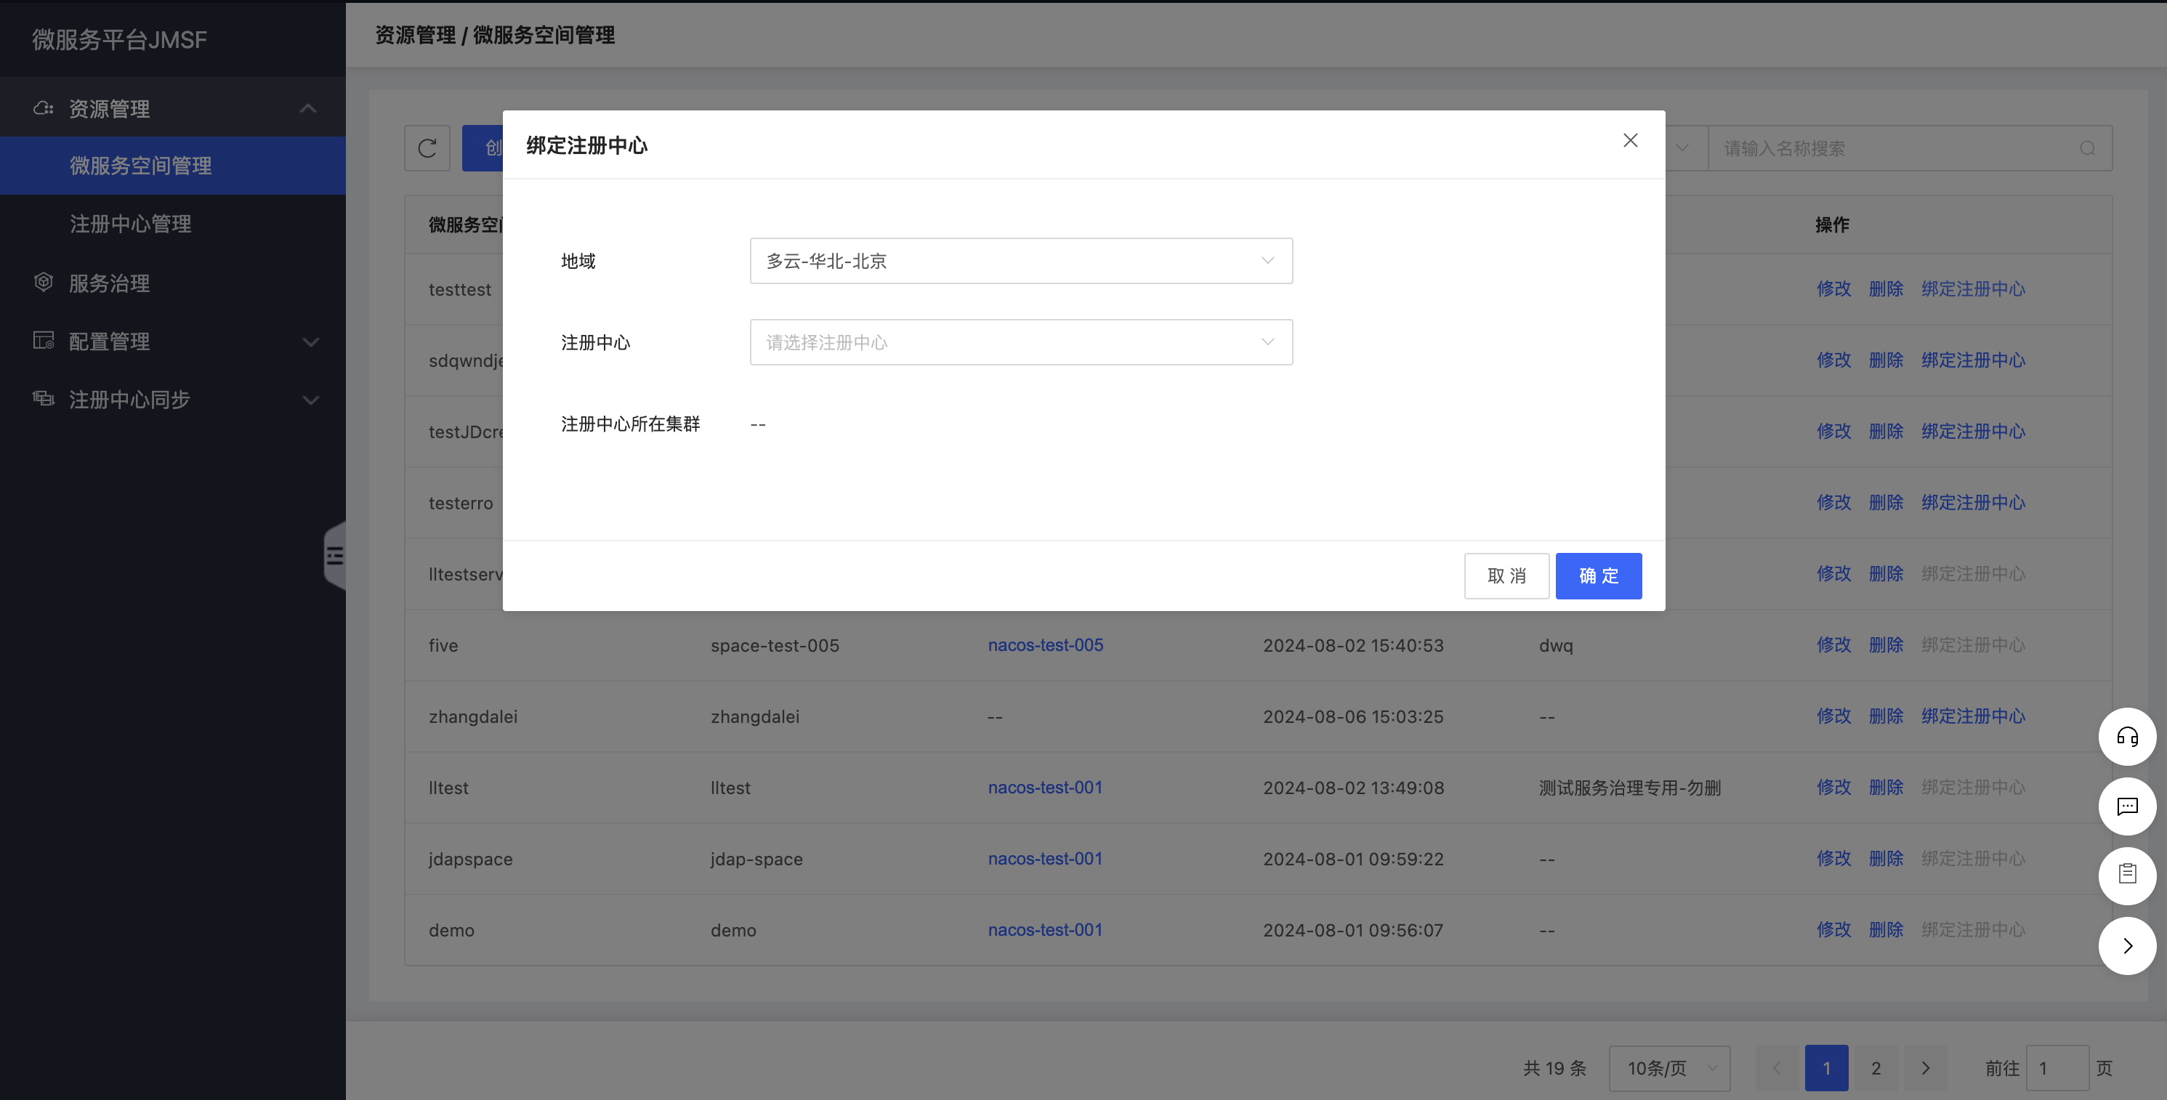
Task: Click the 服务治理 hexagon icon
Action: [43, 283]
